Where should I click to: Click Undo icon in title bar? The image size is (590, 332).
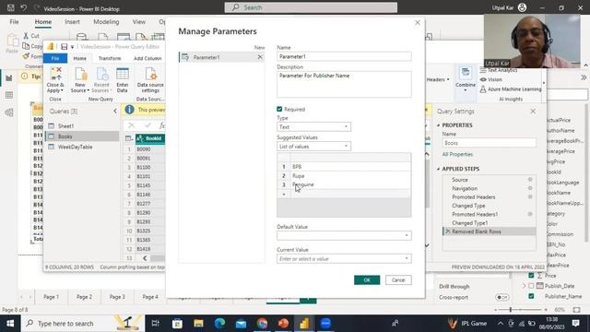(23, 7)
